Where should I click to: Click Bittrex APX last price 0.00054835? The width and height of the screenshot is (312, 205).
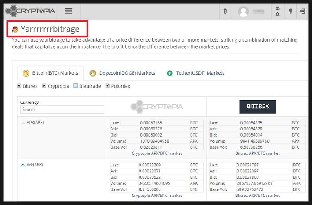click(x=251, y=123)
